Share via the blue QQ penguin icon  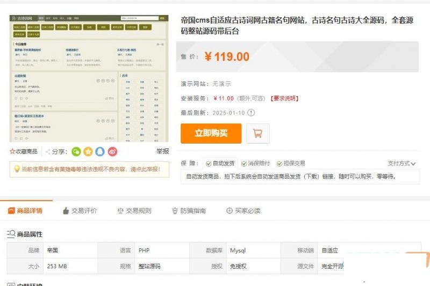click(100, 152)
